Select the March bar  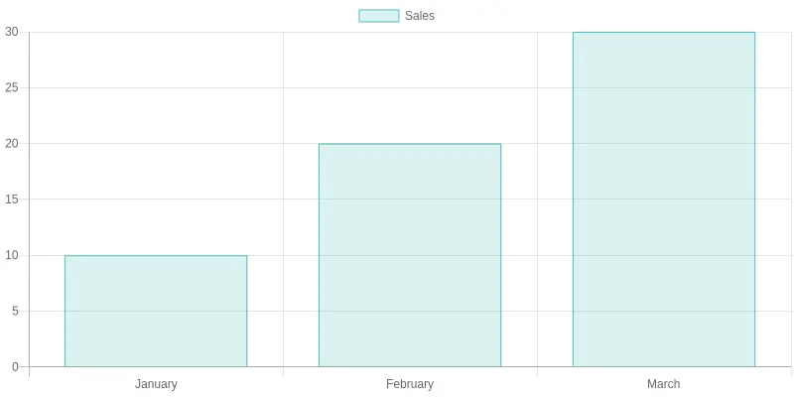[664, 199]
